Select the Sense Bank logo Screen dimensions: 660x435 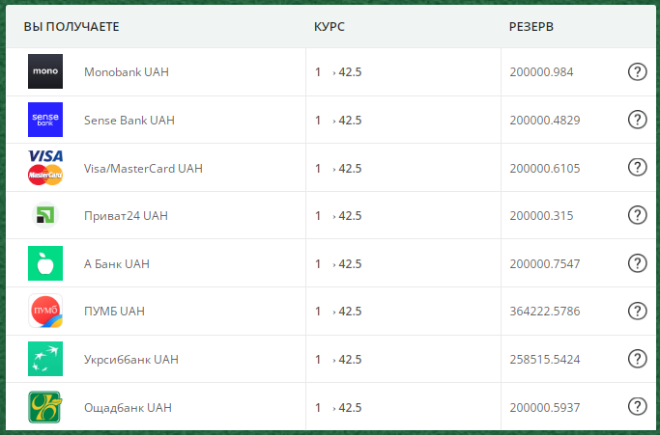pyautogui.click(x=45, y=120)
